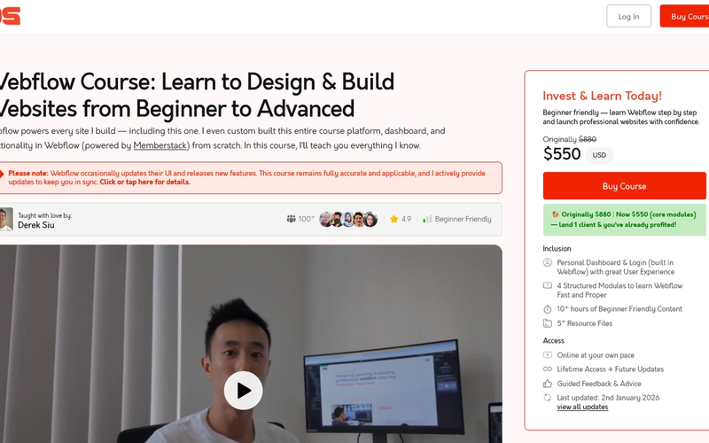Viewport: 709px width, 443px height.
Task: Click 'Click or tap here for details' notice
Action: (144, 183)
